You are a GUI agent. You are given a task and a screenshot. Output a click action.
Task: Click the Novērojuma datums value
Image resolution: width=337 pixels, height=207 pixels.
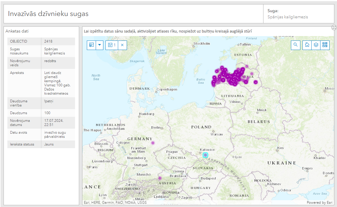[54, 123]
